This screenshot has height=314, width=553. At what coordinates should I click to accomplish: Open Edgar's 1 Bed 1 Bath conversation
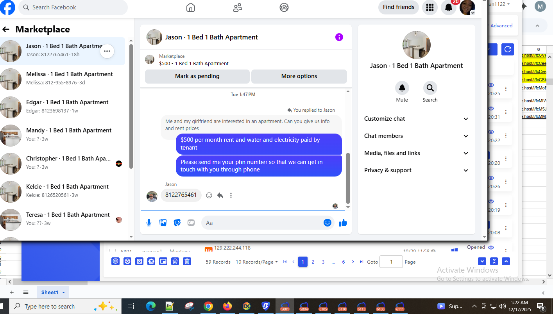click(x=63, y=107)
